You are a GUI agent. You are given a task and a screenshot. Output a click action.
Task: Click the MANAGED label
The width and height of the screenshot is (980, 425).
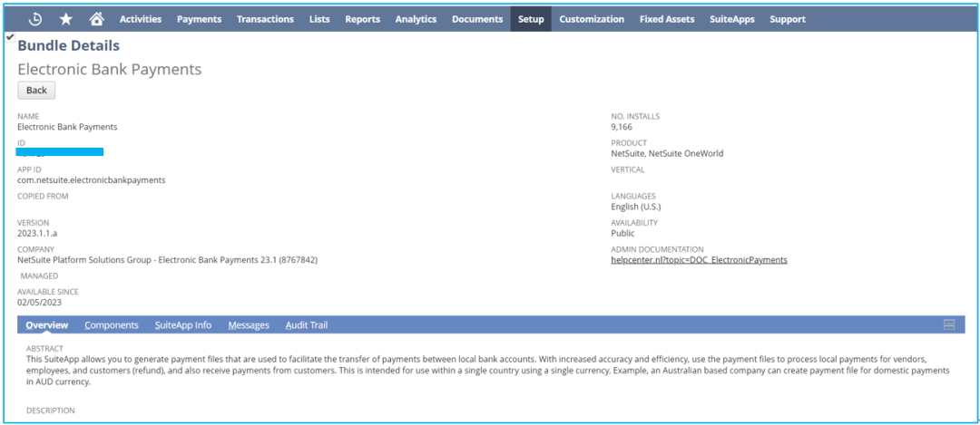point(39,275)
